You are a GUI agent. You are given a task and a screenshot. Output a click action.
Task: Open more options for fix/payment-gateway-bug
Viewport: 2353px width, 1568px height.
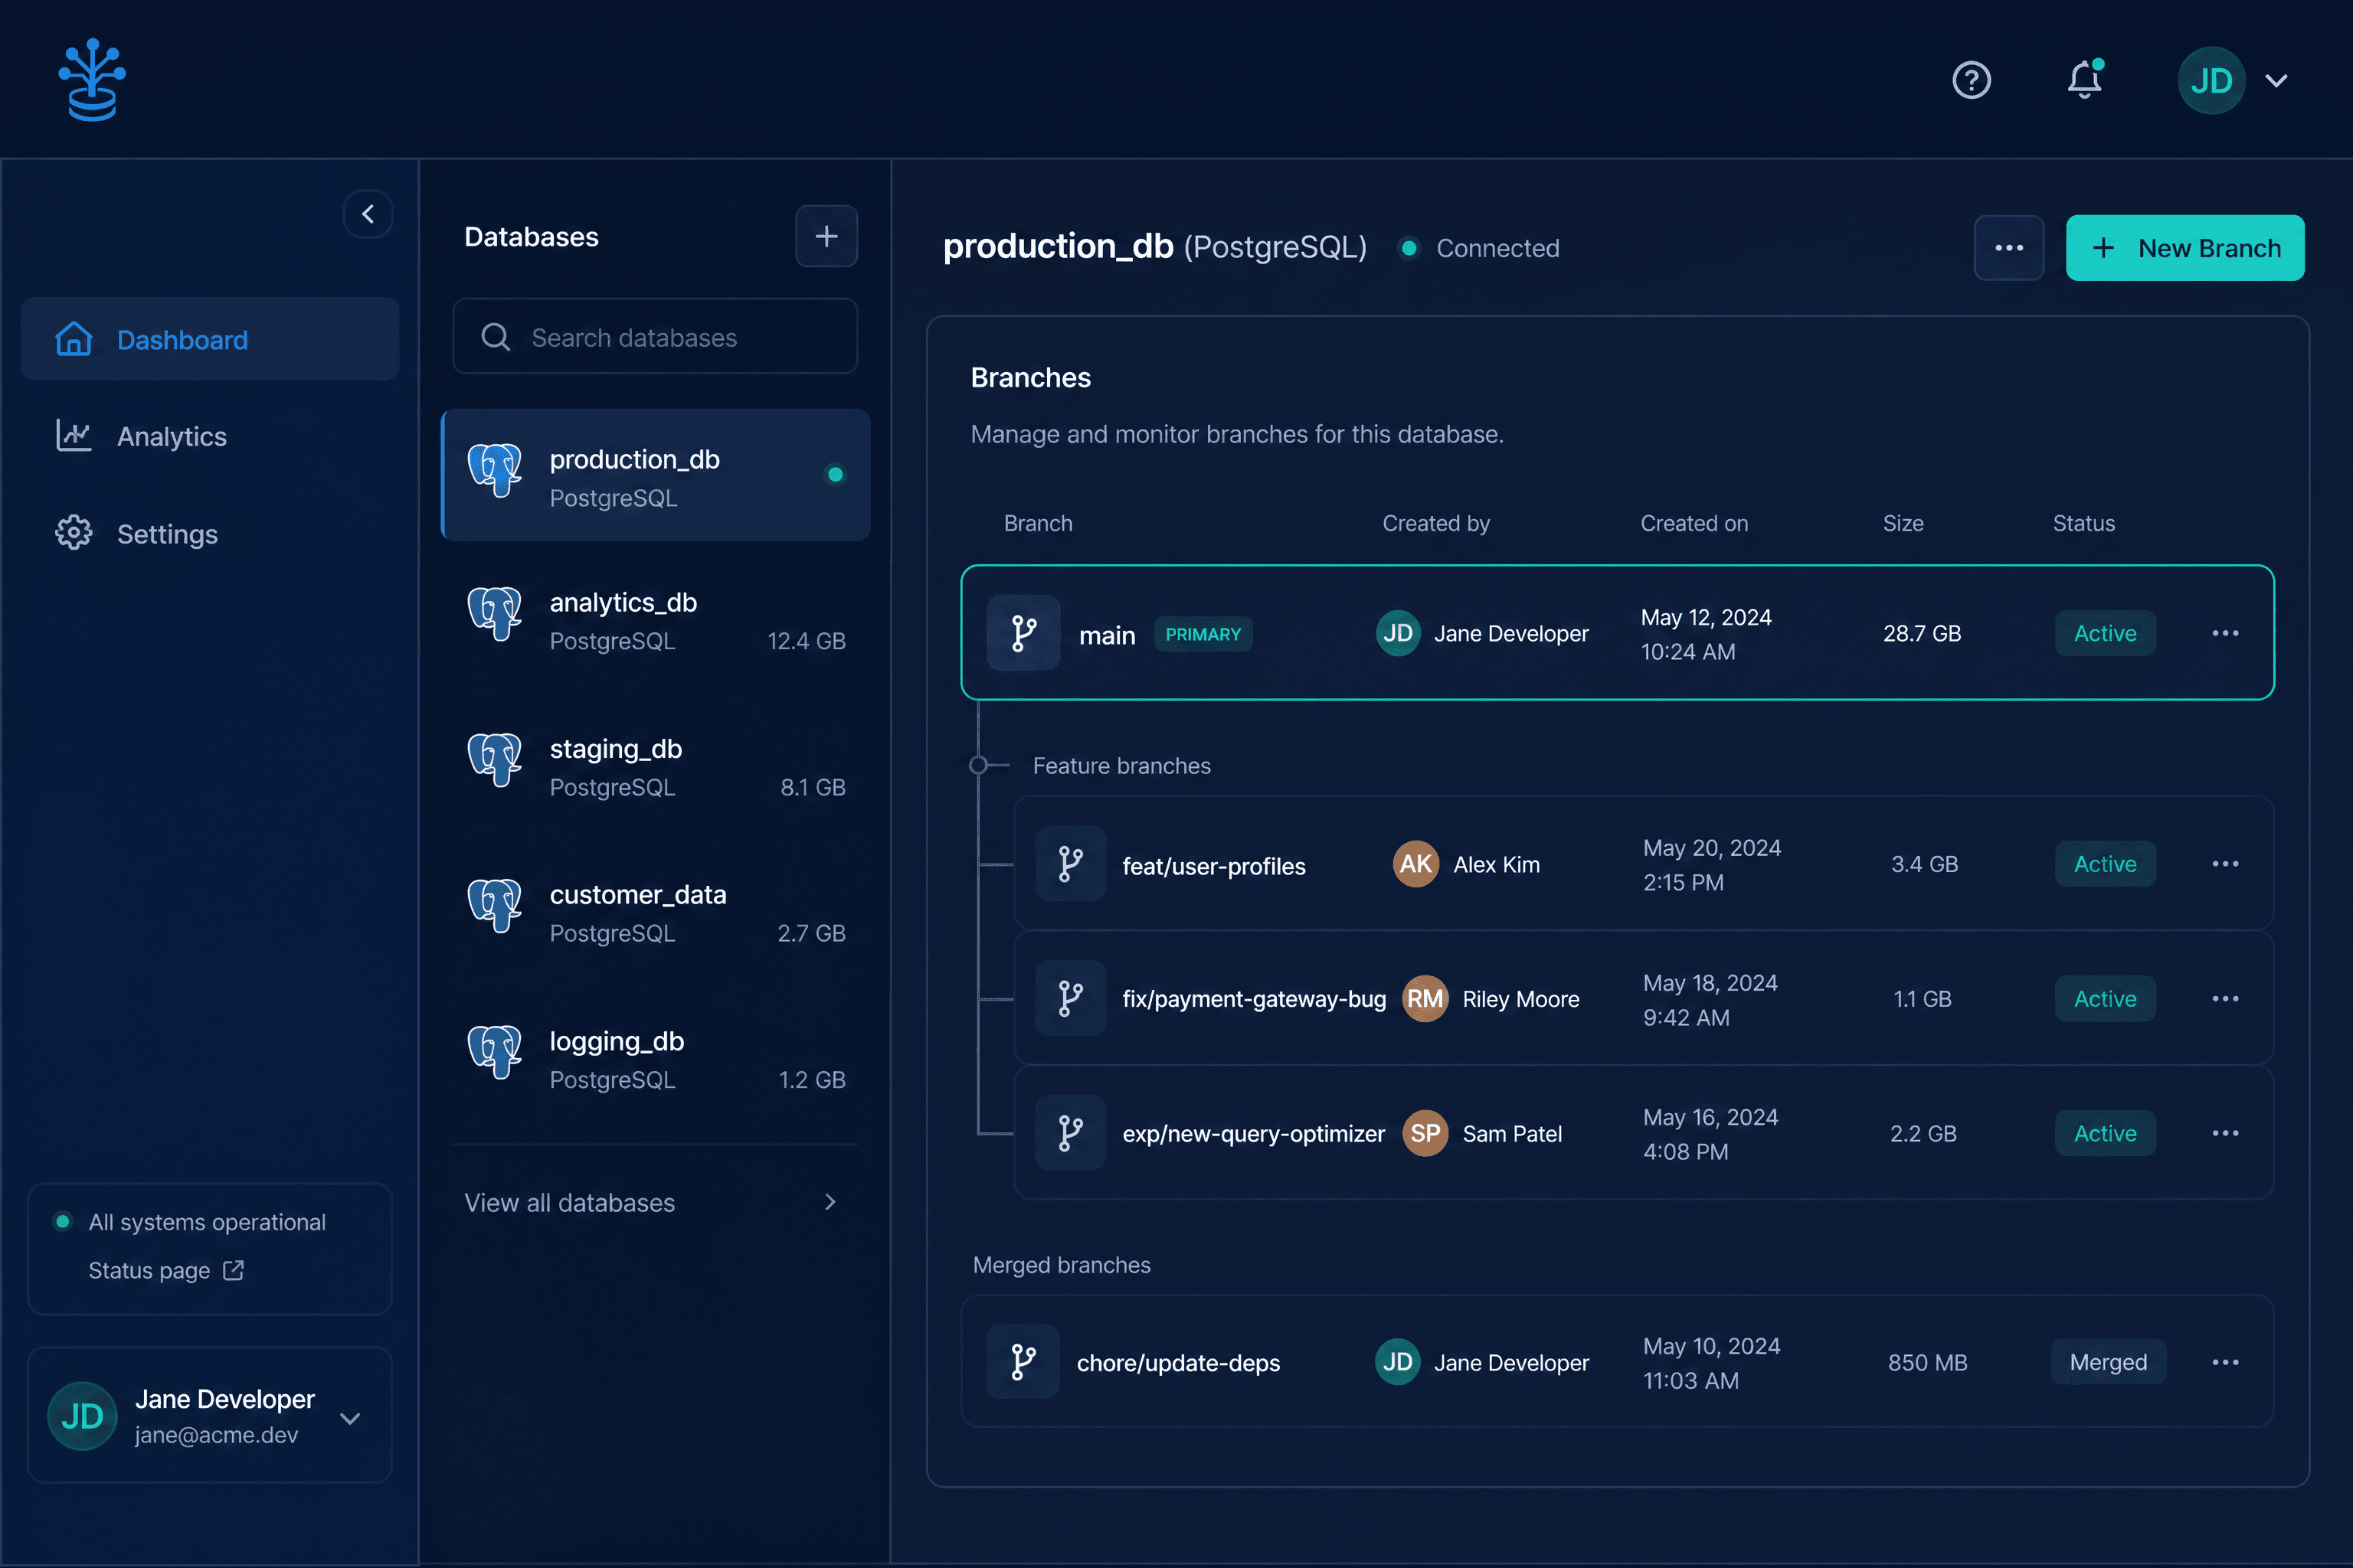point(2225,999)
